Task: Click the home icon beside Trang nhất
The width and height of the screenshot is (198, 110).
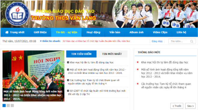Action: tap(7, 32)
